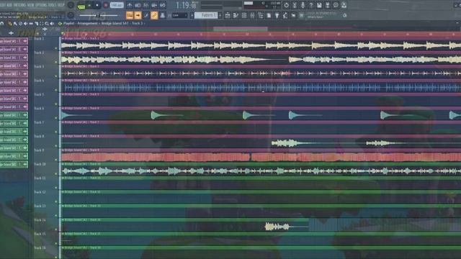Viewport: 461px width, 259px height.
Task: Mute Track 1 using its green dot
Action: 56,48
